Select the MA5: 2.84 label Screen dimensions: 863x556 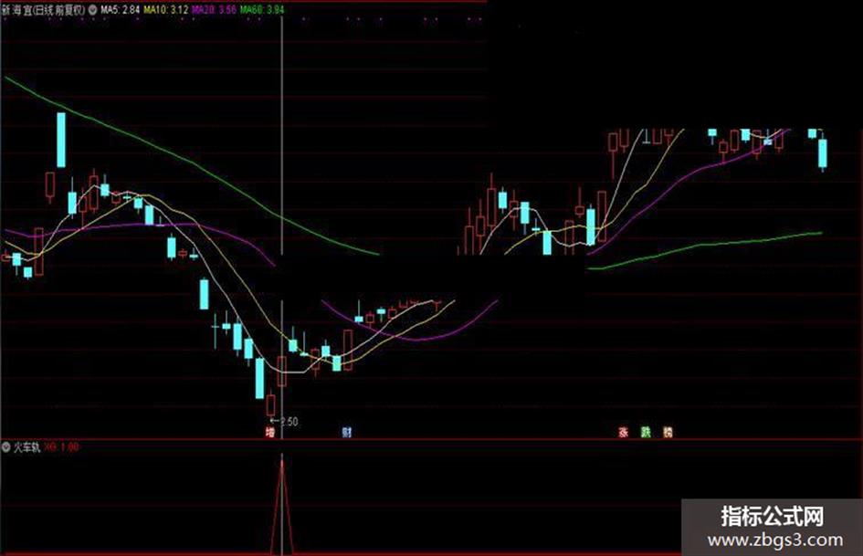point(120,9)
